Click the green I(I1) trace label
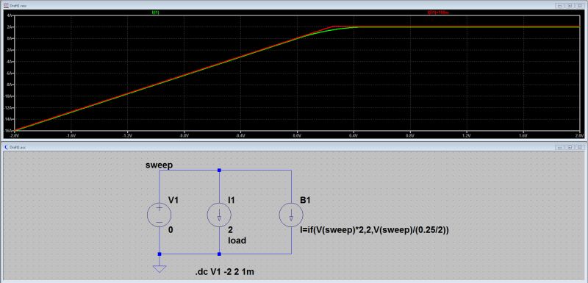 tap(155, 12)
